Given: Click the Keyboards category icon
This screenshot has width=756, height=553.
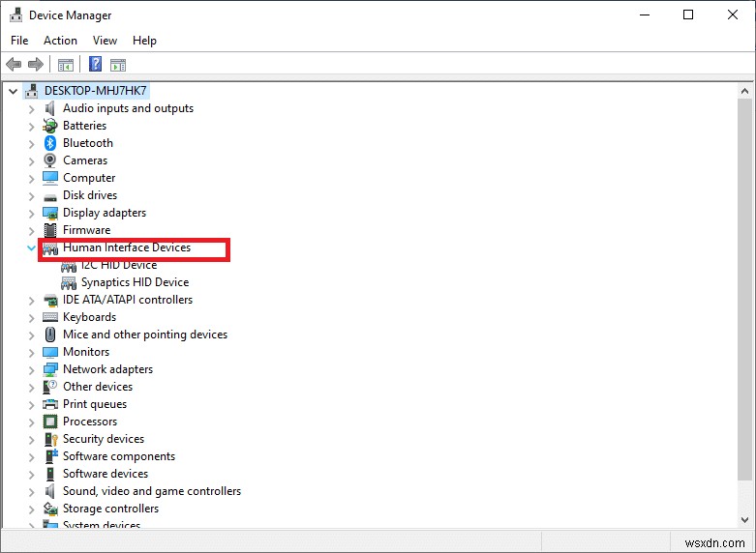Looking at the screenshot, I should tap(50, 317).
